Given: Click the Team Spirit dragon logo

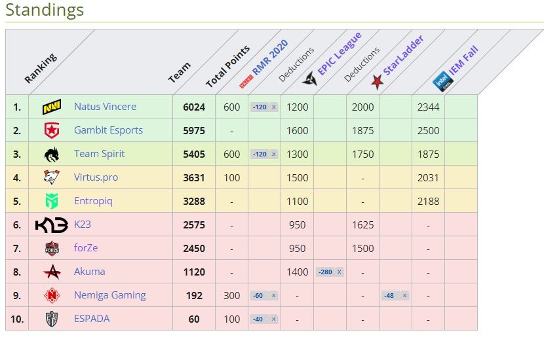Looking at the screenshot, I should [x=52, y=154].
